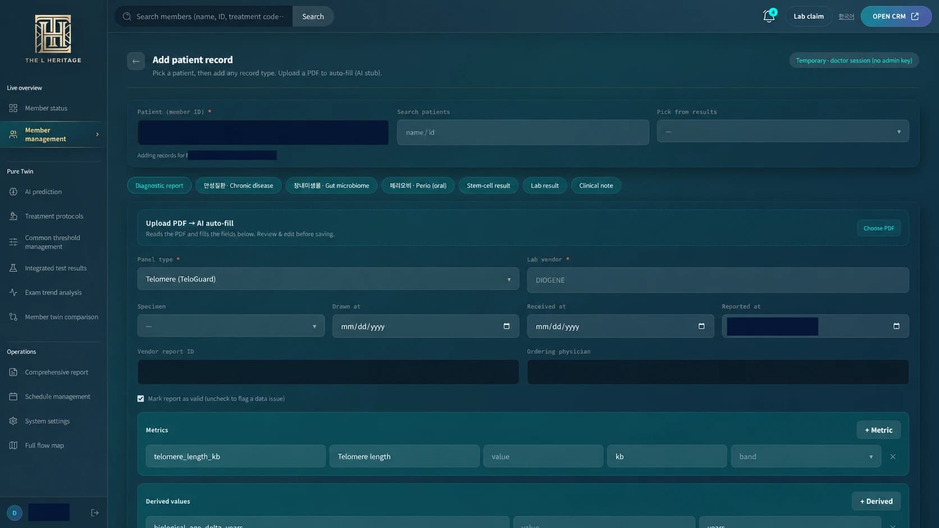The width and height of the screenshot is (939, 528).
Task: Open the Specimen dropdown
Action: (231, 326)
